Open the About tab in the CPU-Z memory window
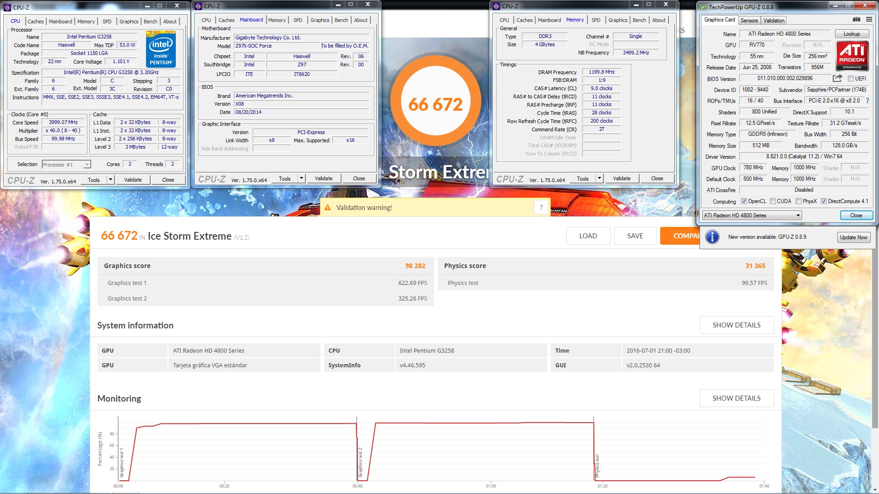 [659, 20]
